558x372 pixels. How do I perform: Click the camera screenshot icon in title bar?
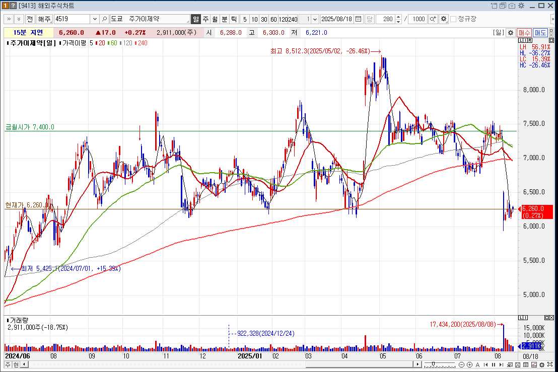(512, 6)
